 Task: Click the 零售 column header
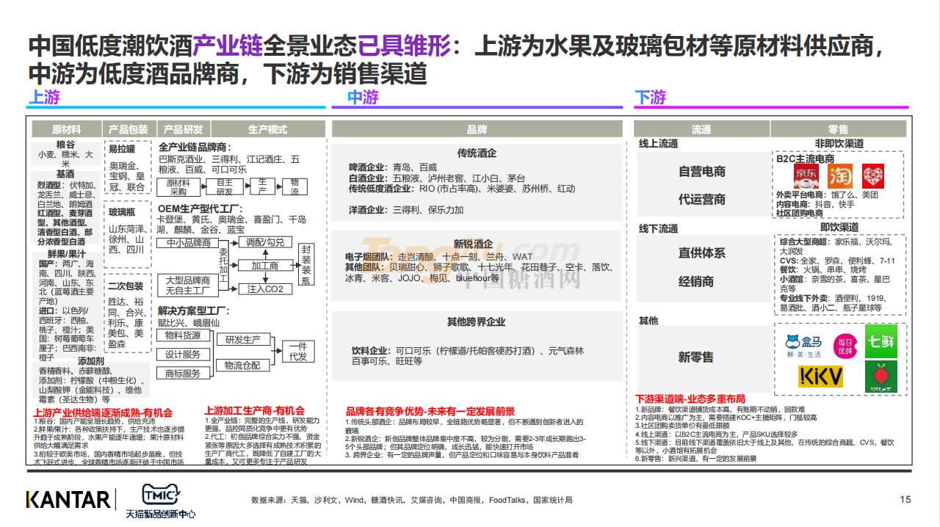tap(839, 129)
